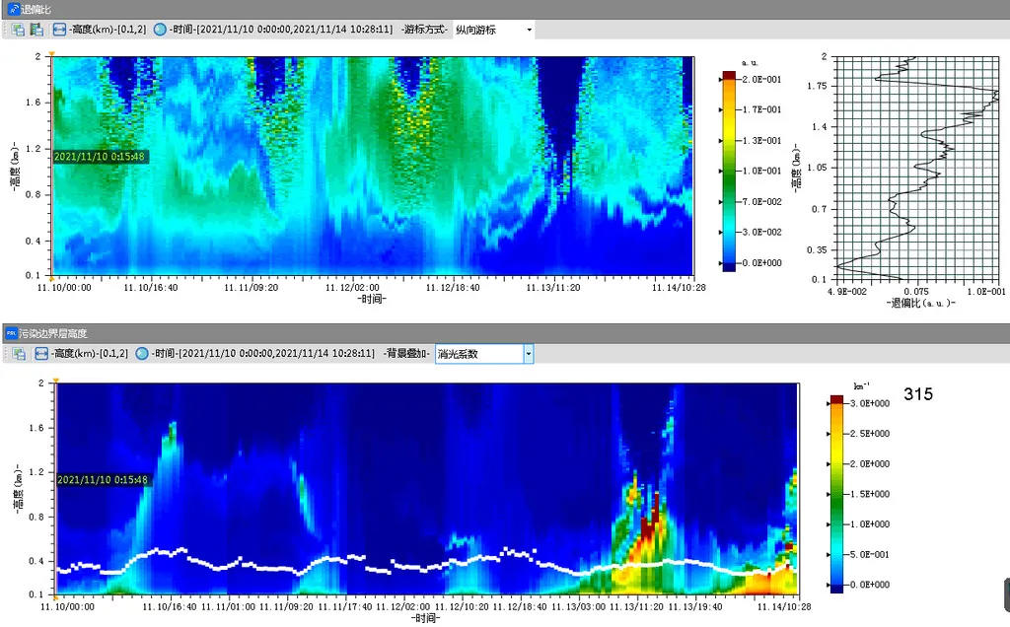
Task: Open height range icon in boundary layer panel
Action: [x=42, y=353]
